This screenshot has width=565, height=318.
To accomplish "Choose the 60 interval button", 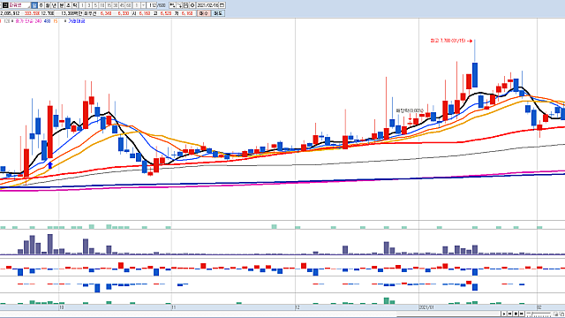I will 128,5.
